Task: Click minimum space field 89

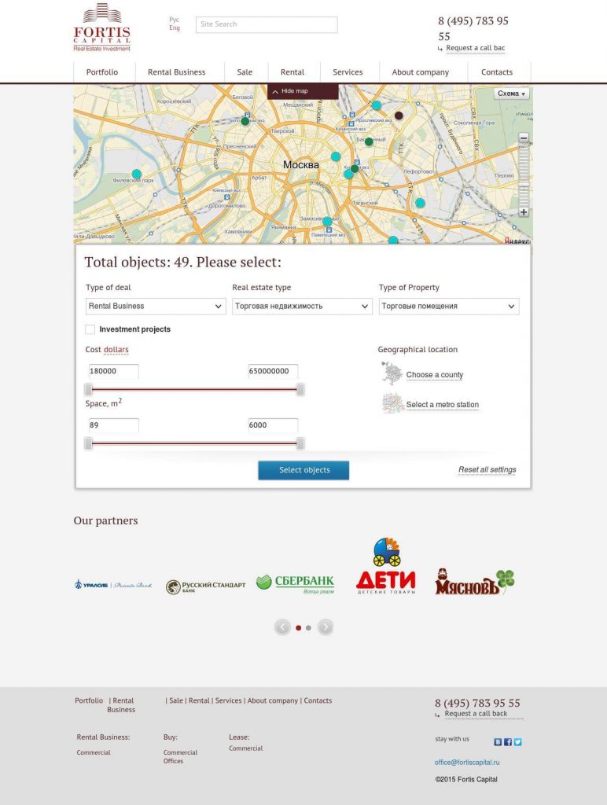Action: (x=113, y=425)
